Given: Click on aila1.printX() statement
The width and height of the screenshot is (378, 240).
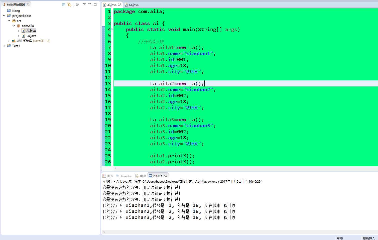Looking at the screenshot, I should (x=172, y=156).
